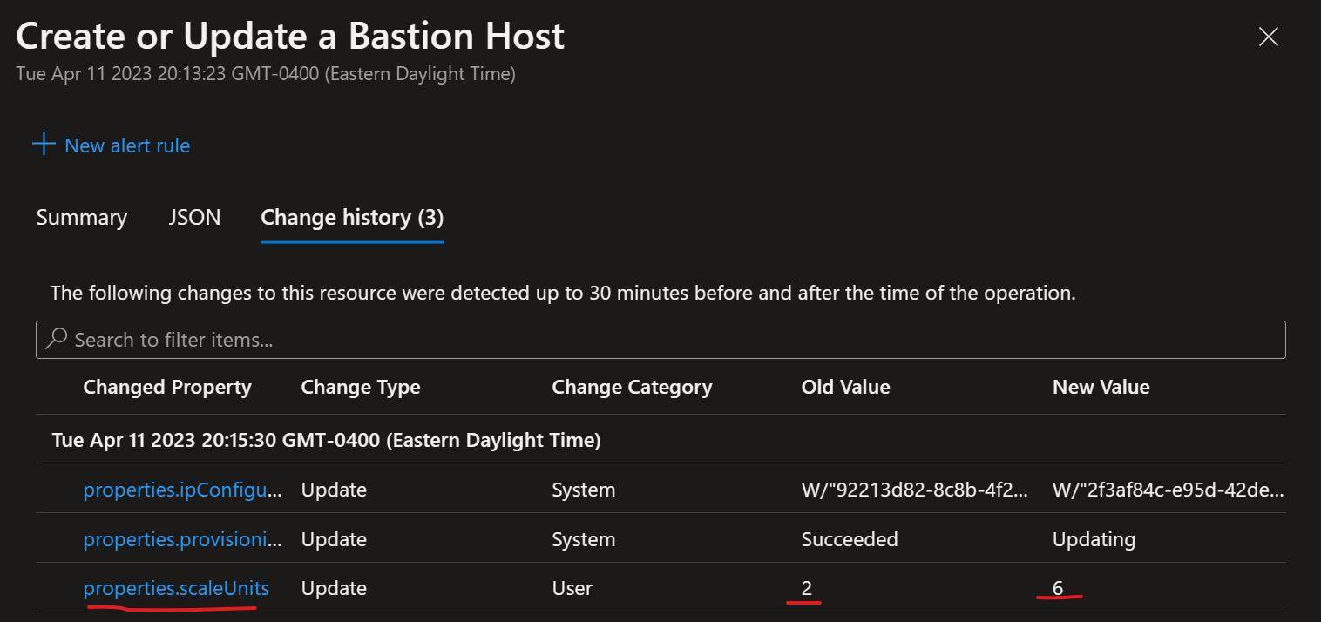The image size is (1321, 622).
Task: Click the plus icon for new alert rule
Action: (44, 144)
